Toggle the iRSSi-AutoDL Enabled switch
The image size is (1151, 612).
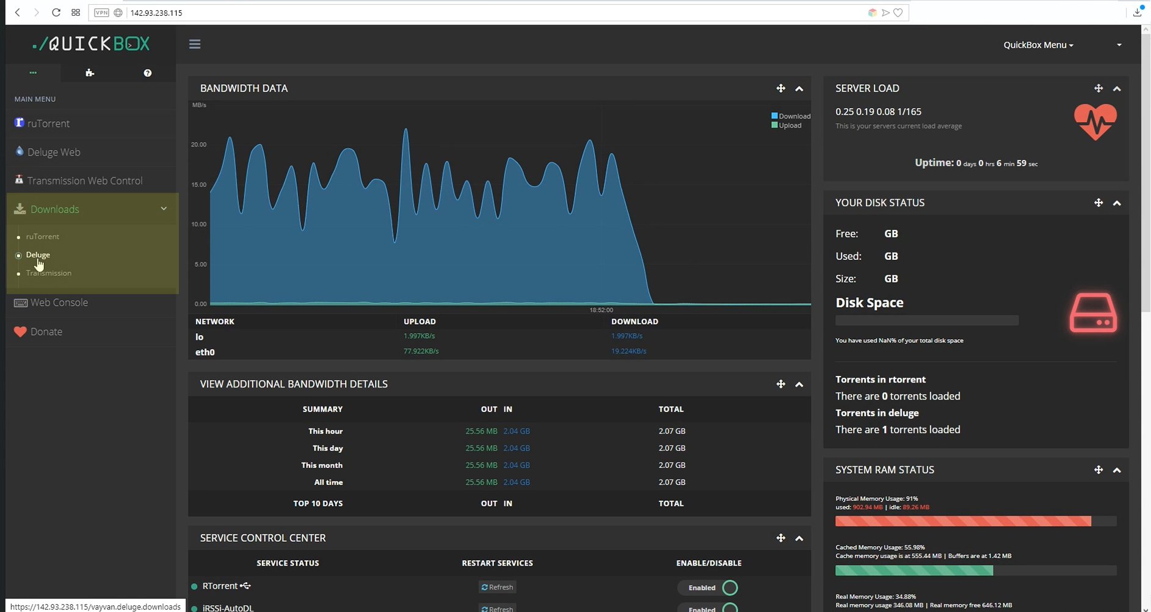[x=708, y=608]
